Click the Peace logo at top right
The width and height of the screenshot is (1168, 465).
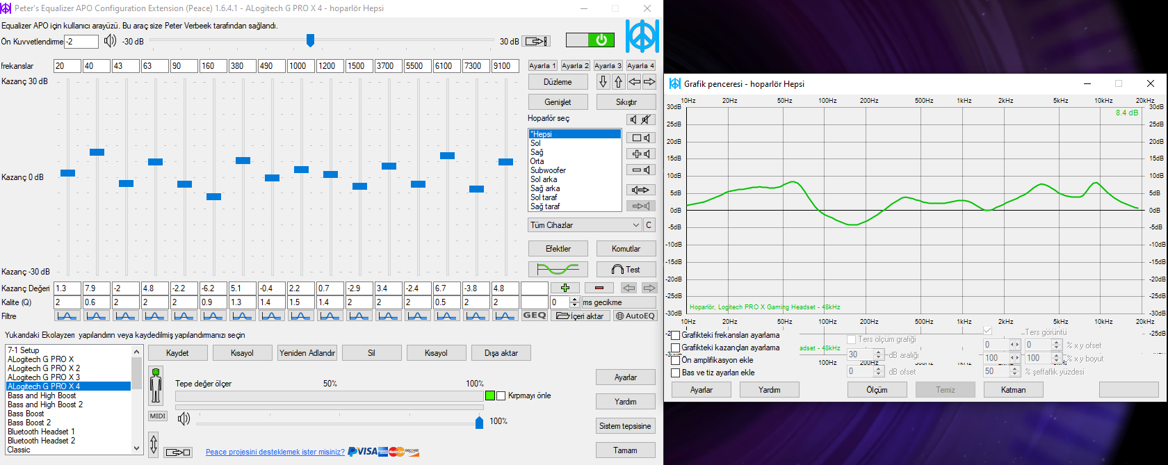[x=642, y=36]
